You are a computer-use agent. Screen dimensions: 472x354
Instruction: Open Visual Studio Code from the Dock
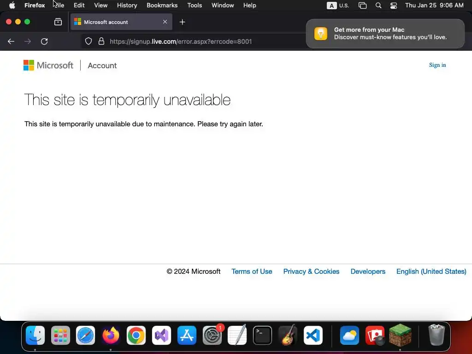pyautogui.click(x=313, y=335)
